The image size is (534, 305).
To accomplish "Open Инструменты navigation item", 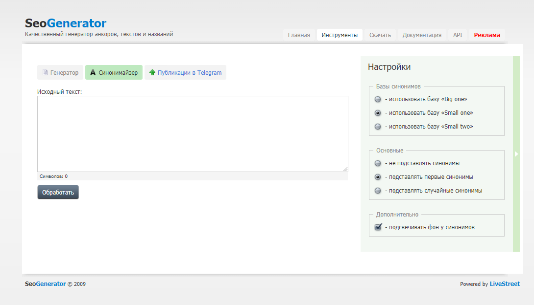I will tap(340, 35).
